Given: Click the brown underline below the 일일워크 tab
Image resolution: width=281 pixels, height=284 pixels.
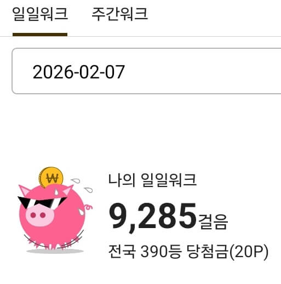Looking at the screenshot, I should [x=40, y=35].
